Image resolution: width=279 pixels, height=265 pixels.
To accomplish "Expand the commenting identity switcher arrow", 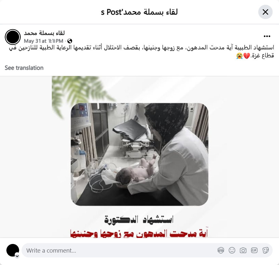I will [17, 256].
